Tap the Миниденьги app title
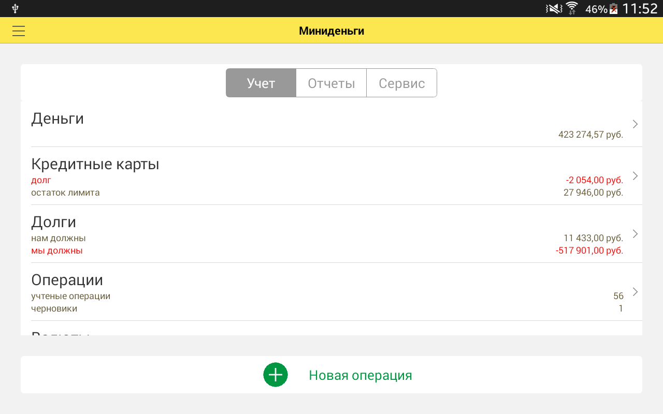 pos(331,31)
